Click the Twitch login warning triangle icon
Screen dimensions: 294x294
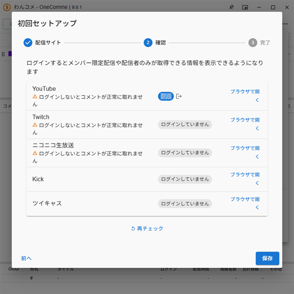click(35, 125)
